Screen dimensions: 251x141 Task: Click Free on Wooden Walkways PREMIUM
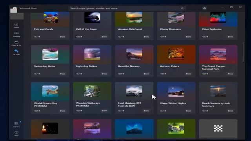tap(104, 110)
